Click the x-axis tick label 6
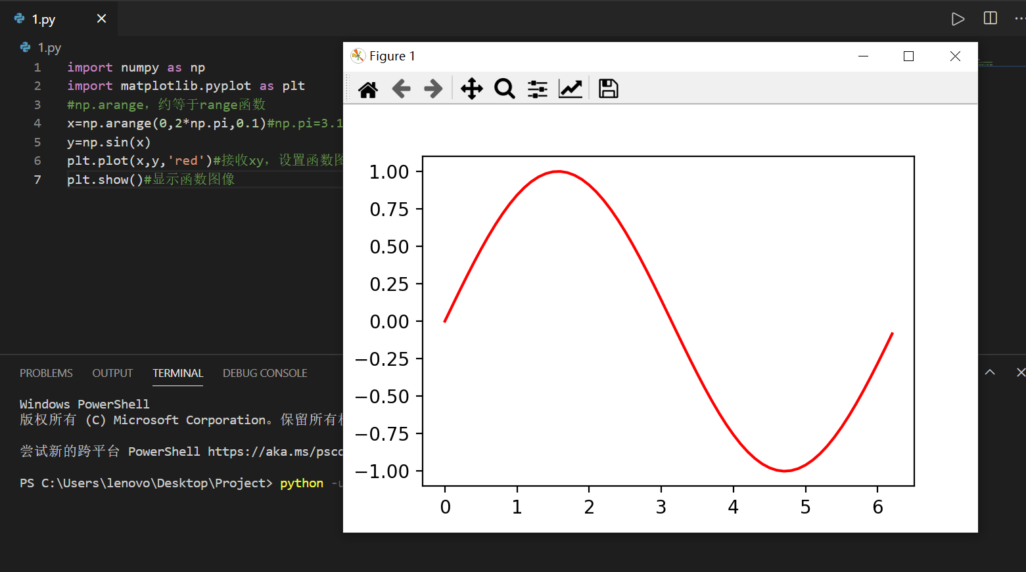This screenshot has height=572, width=1026. pos(877,507)
